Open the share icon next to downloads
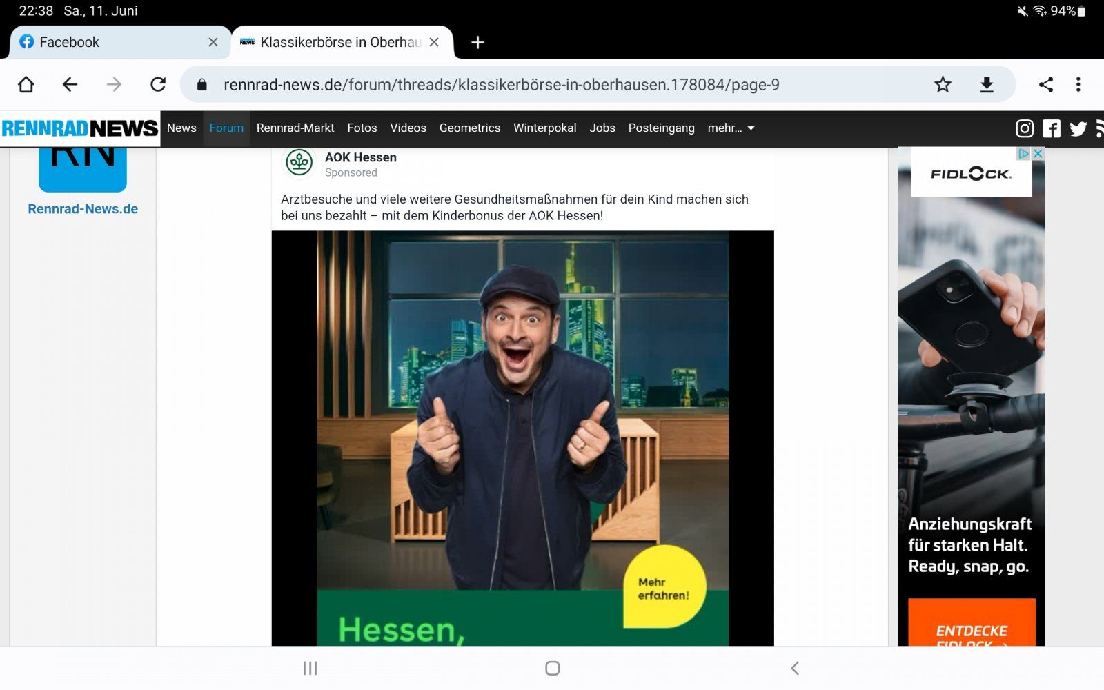Viewport: 1104px width, 690px height. (x=1046, y=84)
